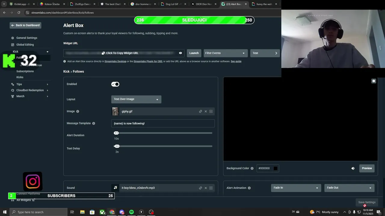Click Back to Dashboard button
Image resolution: width=385 pixels, height=216 pixels.
[x=25, y=25]
